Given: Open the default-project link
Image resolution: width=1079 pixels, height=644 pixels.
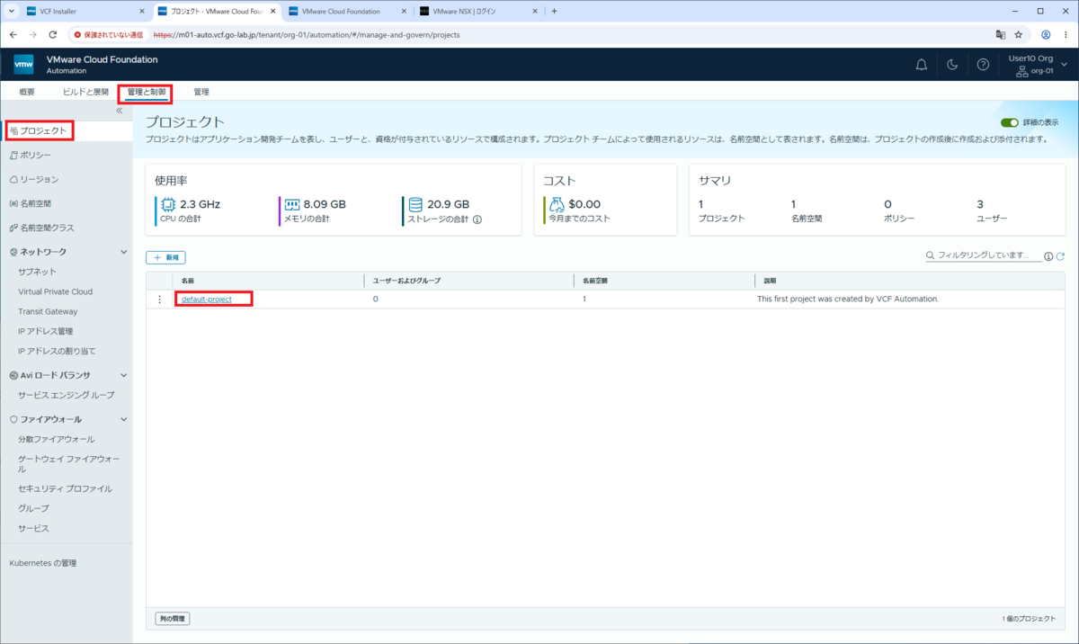Looking at the screenshot, I should [x=207, y=299].
